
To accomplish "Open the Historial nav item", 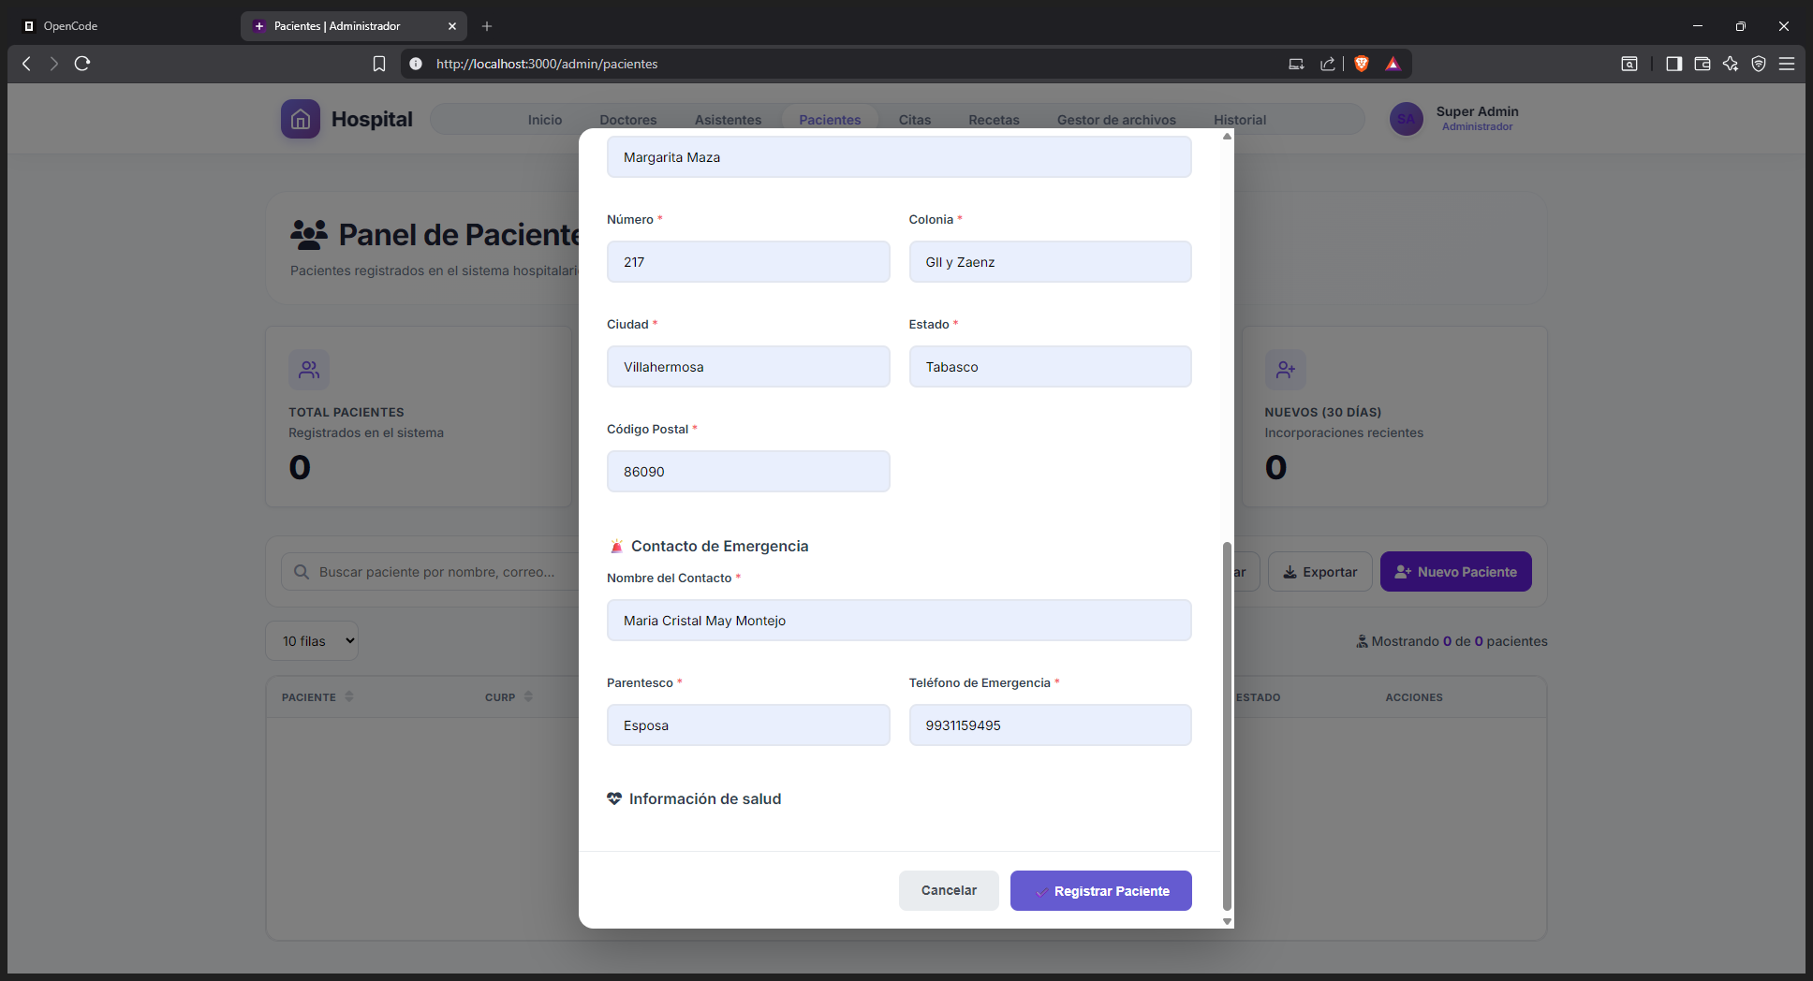I will [x=1240, y=120].
